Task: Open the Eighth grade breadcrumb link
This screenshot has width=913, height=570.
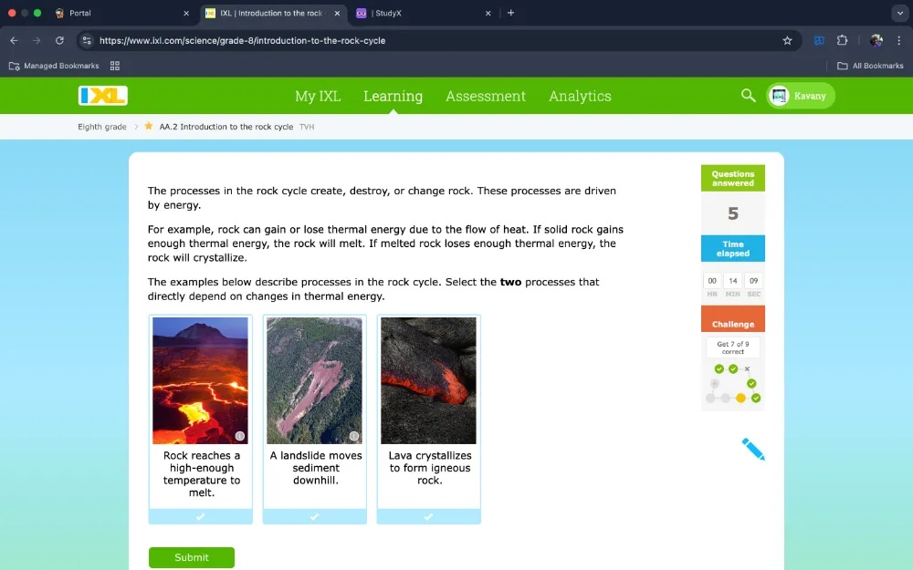Action: coord(101,127)
